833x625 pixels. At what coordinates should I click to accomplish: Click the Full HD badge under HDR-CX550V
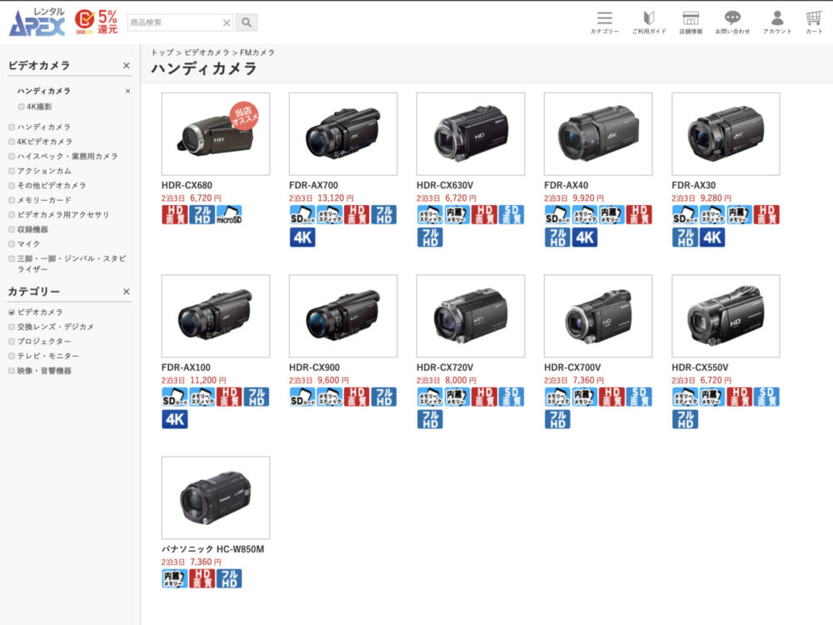[x=685, y=419]
